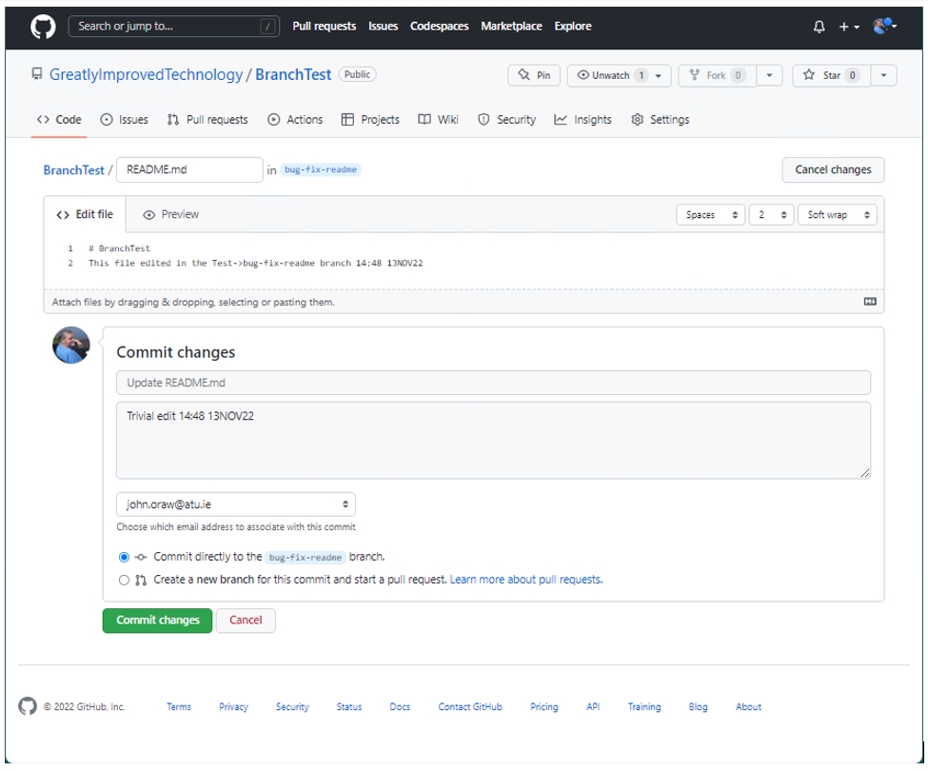Click the GitHub logo in header

(44, 26)
